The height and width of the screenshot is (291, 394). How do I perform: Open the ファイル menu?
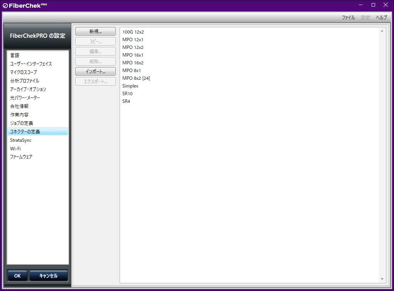[348, 18]
